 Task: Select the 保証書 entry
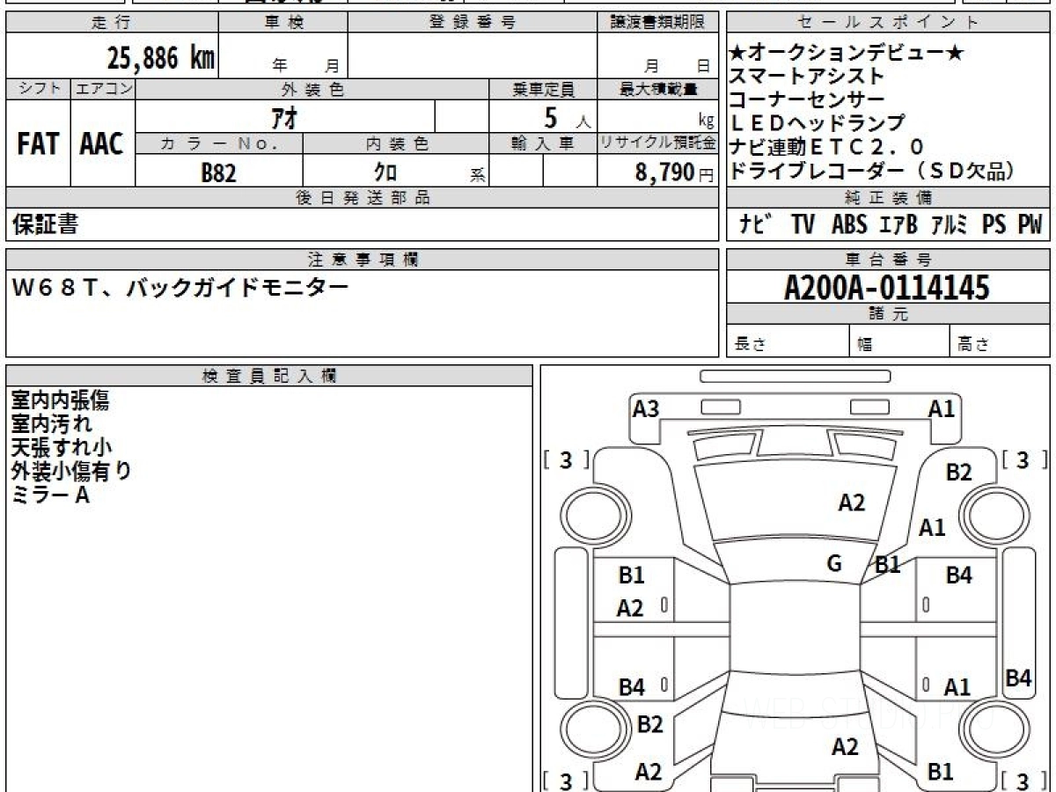tap(45, 224)
